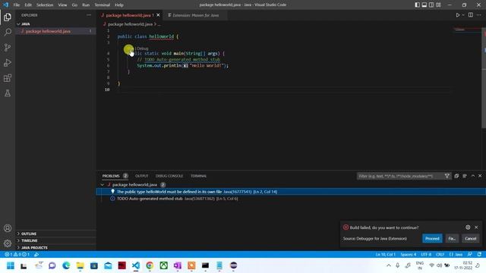Collapse package helloworld.java group in Problems
The image size is (486, 273).
tap(102, 185)
